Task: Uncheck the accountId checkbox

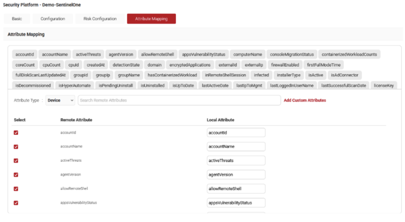Action: (16, 133)
